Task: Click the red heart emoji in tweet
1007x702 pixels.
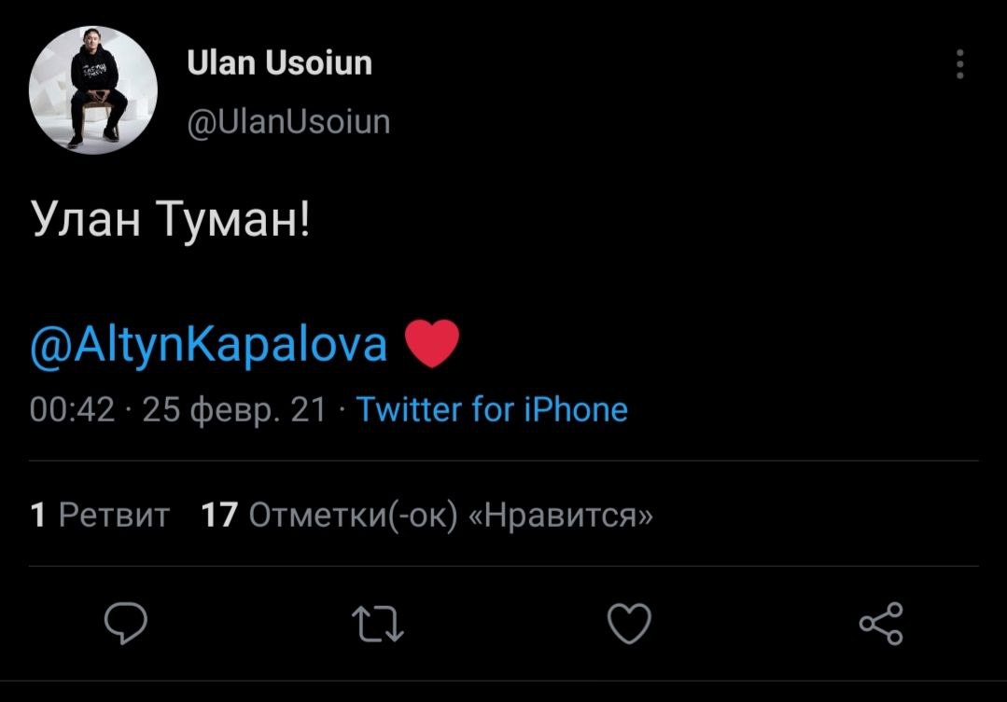Action: (x=433, y=344)
